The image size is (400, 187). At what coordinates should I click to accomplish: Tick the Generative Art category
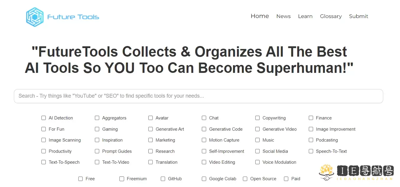[151, 129]
